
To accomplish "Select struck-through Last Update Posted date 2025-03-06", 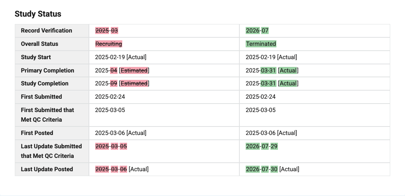I will coord(111,169).
